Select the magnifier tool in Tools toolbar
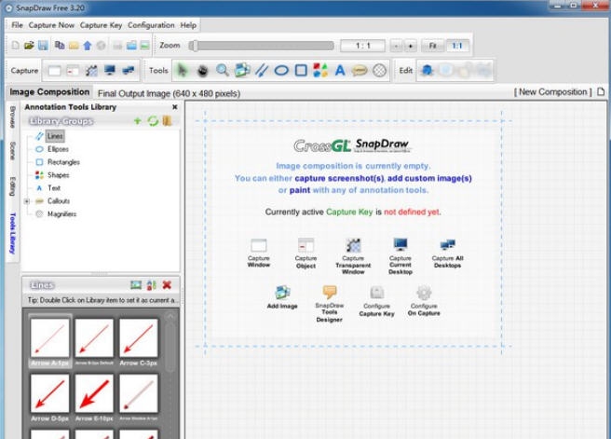 click(x=223, y=70)
